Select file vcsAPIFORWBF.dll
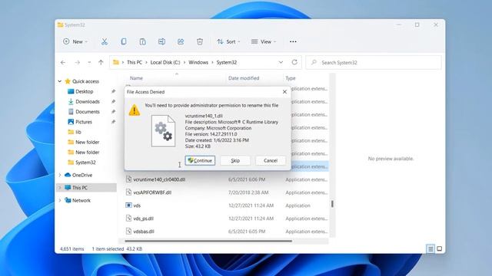This screenshot has height=276, width=492. point(152,192)
